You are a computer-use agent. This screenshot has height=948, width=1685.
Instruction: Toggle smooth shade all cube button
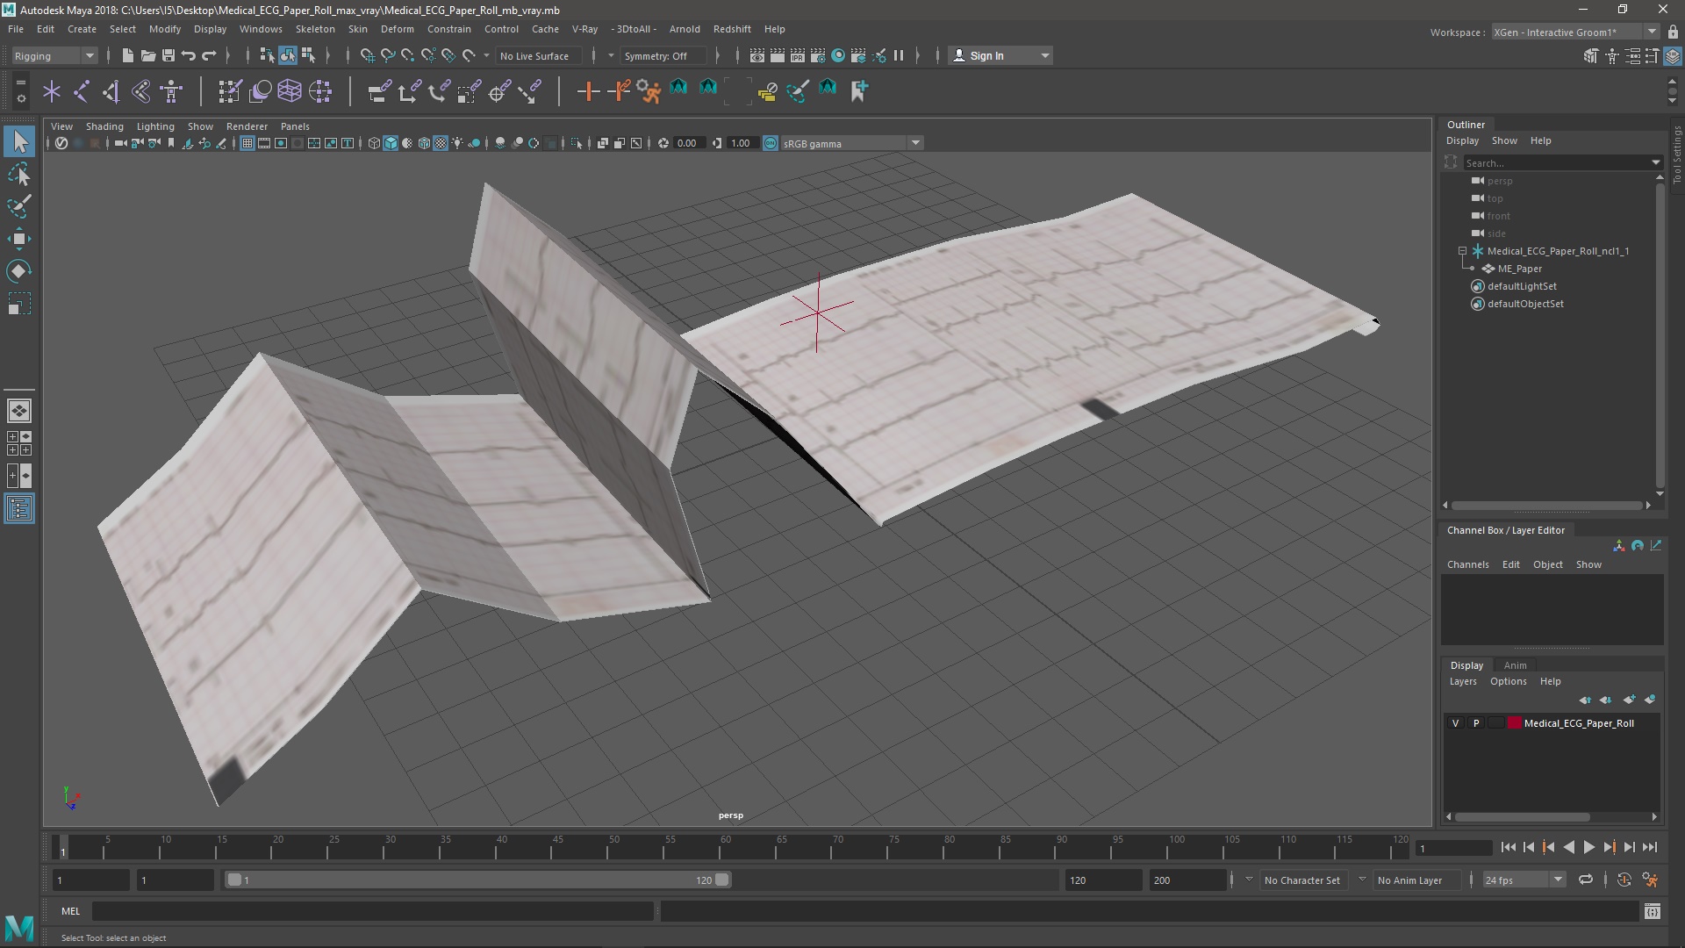(391, 143)
